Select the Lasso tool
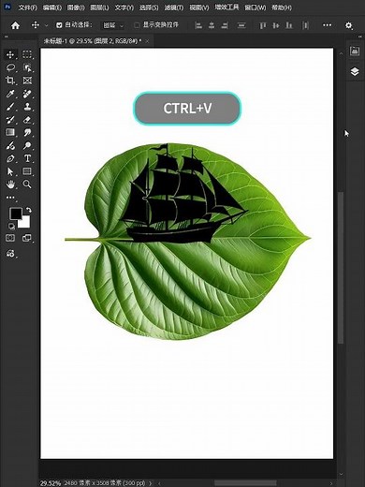 [10, 67]
